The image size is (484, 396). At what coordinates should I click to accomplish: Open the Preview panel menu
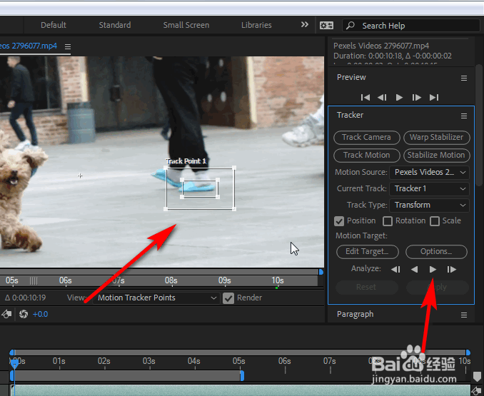pyautogui.click(x=463, y=78)
